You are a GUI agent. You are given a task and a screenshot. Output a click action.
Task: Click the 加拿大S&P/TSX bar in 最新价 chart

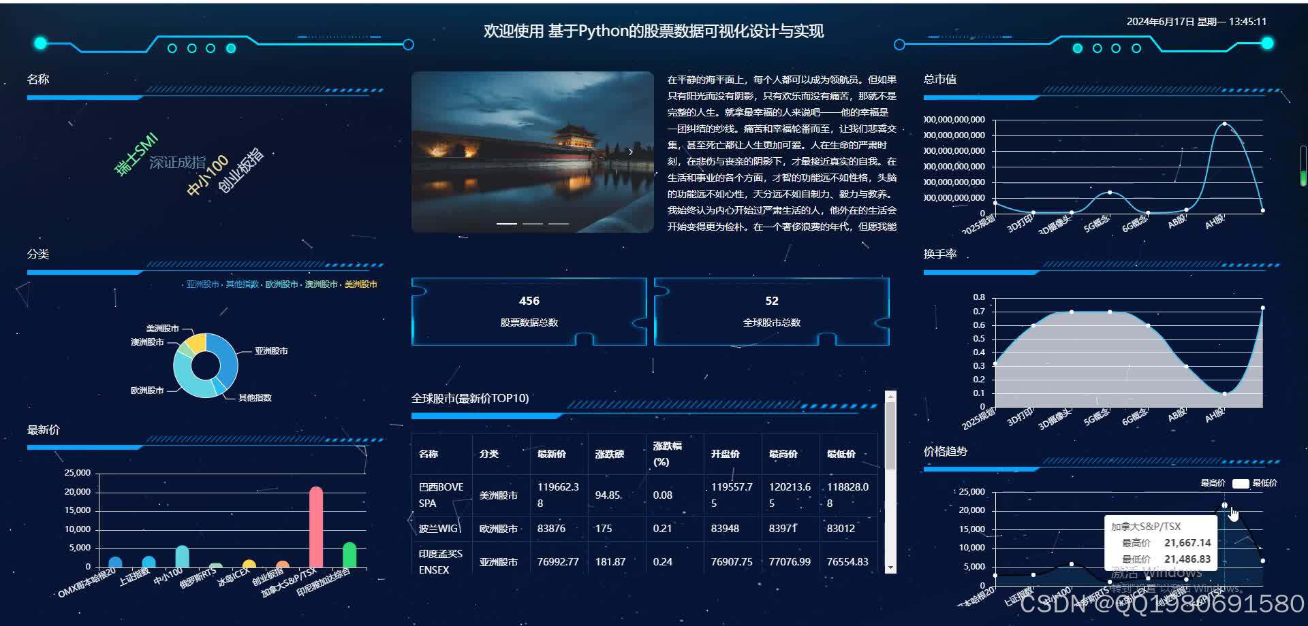coord(315,527)
